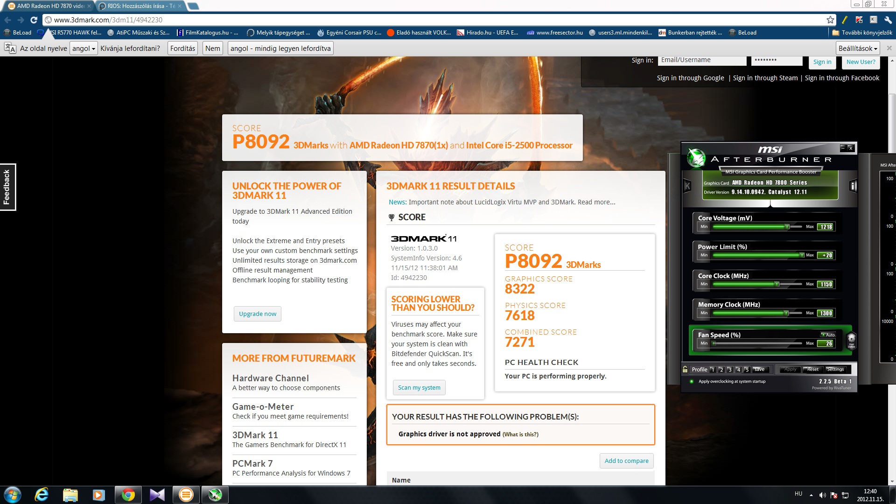Click the Email/Username input field
896x504 pixels.
coord(702,60)
